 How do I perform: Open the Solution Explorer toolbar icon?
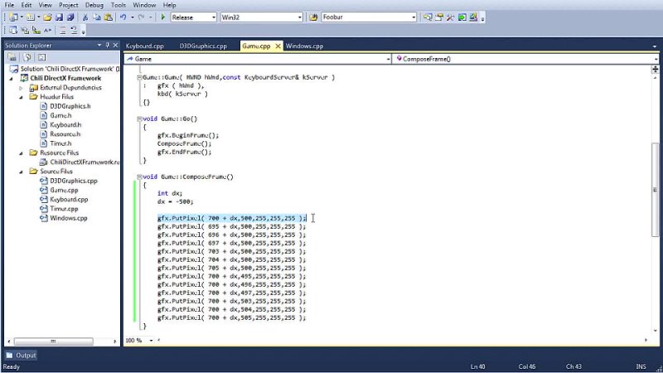coord(428,17)
